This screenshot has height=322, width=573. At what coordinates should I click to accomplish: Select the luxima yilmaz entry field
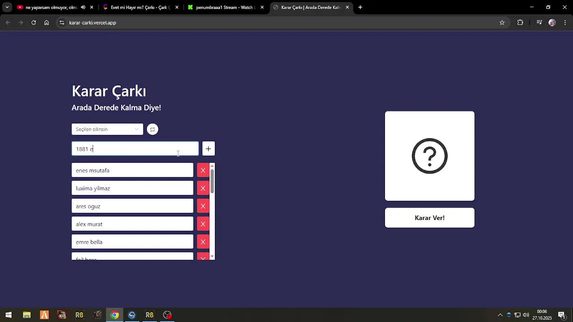coord(133,188)
